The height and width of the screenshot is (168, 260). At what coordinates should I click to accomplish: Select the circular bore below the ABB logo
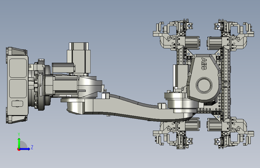pos(204,85)
